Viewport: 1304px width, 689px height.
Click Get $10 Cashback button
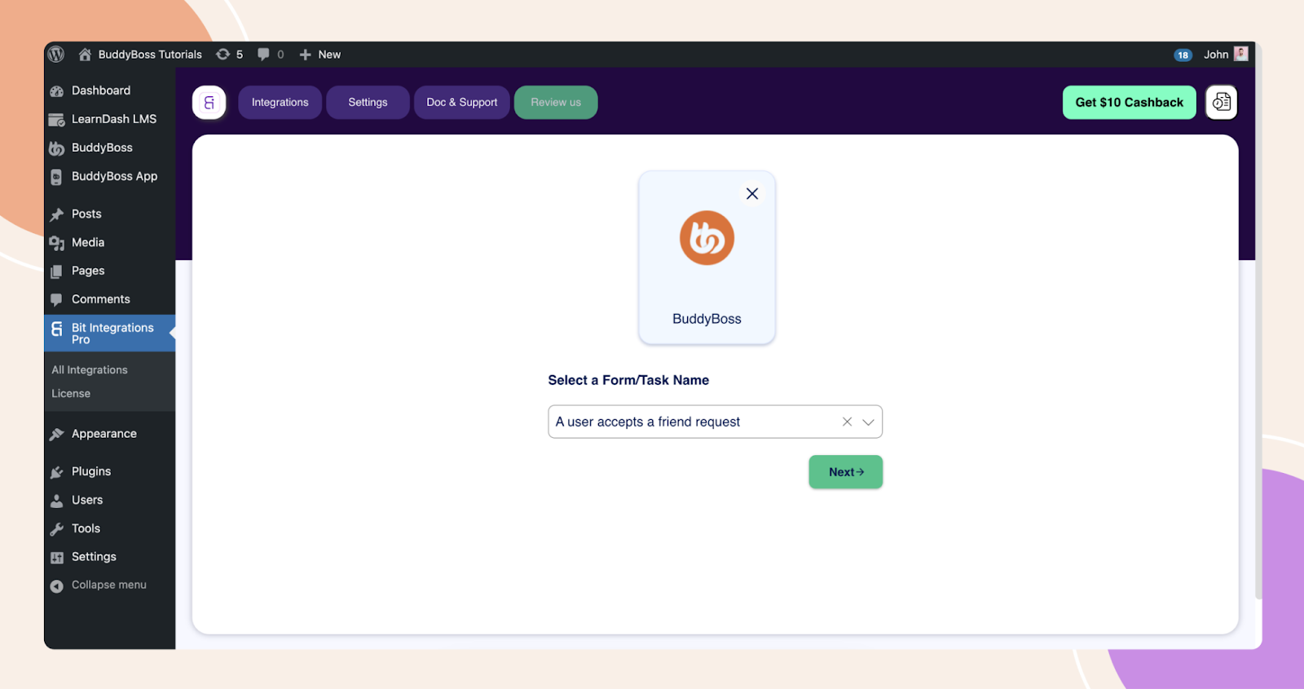point(1129,103)
